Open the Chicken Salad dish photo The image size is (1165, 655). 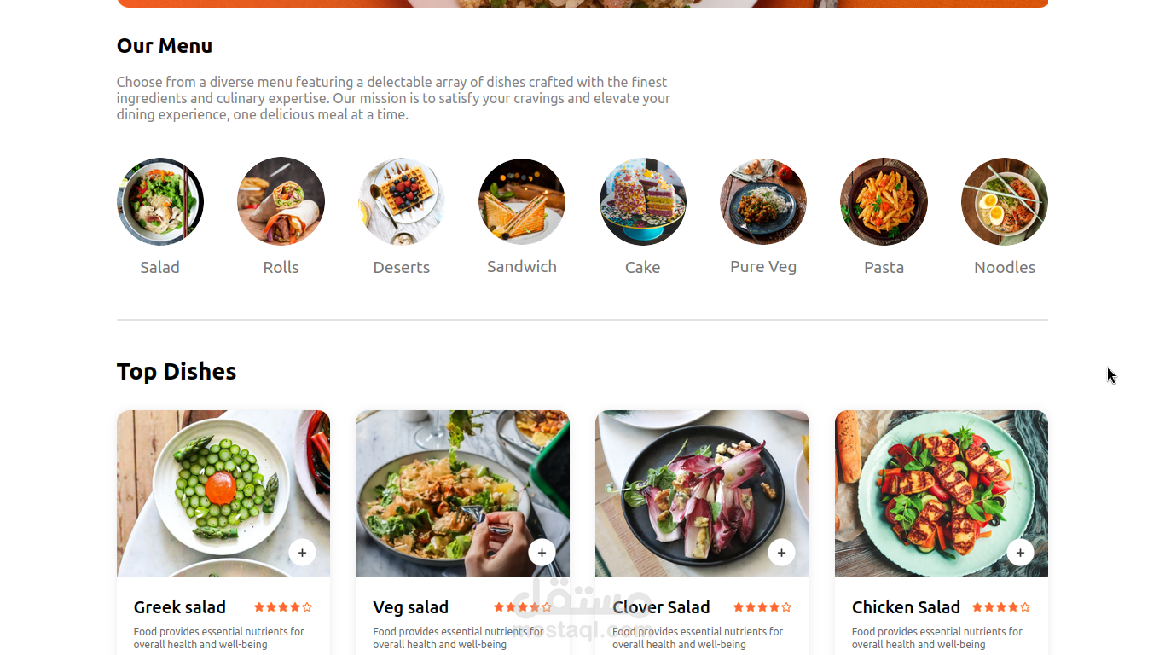(942, 493)
